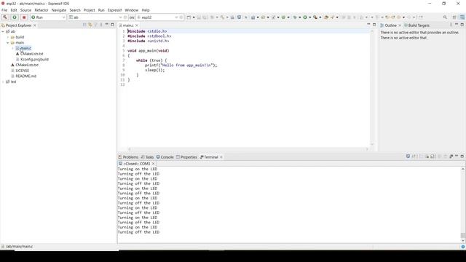The width and height of the screenshot is (466, 262).
Task: Click the green Run icon in main toolbar
Action: (x=305, y=17)
